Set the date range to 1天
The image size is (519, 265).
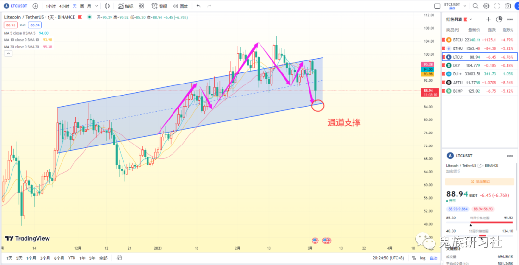click(9, 258)
